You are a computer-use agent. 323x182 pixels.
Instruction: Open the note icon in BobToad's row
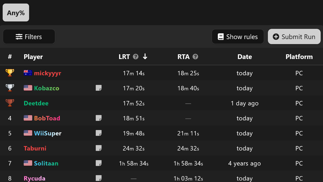[x=99, y=118]
